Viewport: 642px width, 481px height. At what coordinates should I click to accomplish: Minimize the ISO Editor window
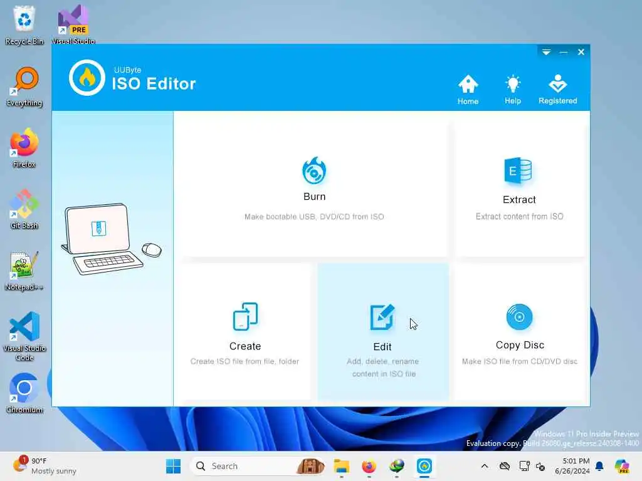tap(564, 52)
